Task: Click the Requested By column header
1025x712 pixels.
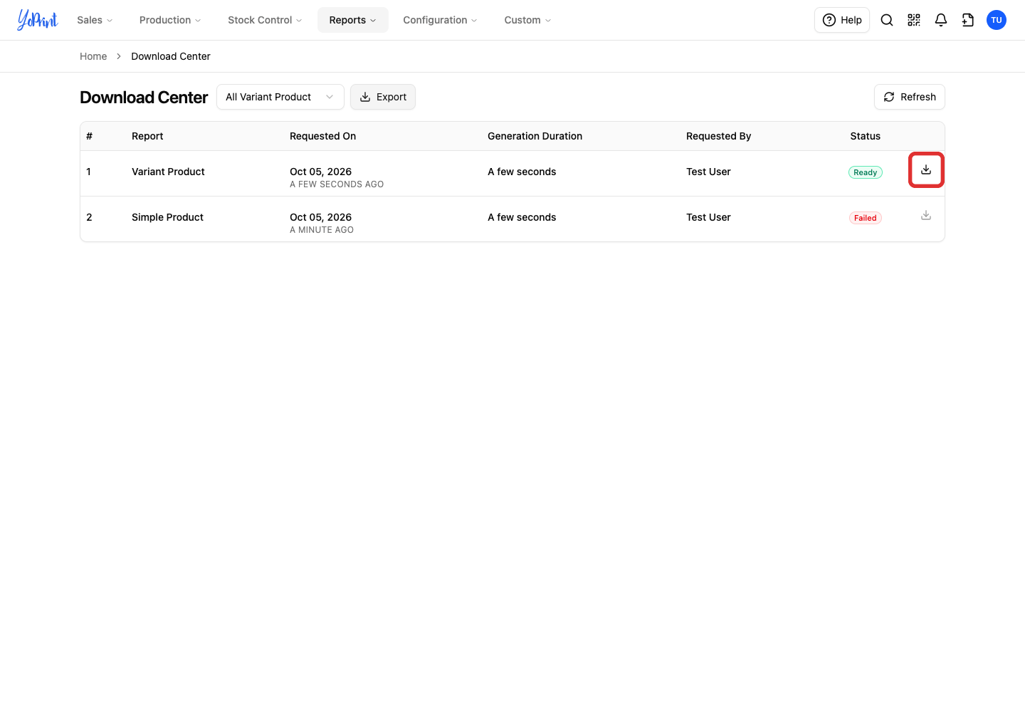Action: 718,136
